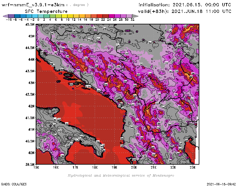Click the longitude label '20E'
The height and width of the screenshot is (186, 242).
pyautogui.click(x=134, y=167)
